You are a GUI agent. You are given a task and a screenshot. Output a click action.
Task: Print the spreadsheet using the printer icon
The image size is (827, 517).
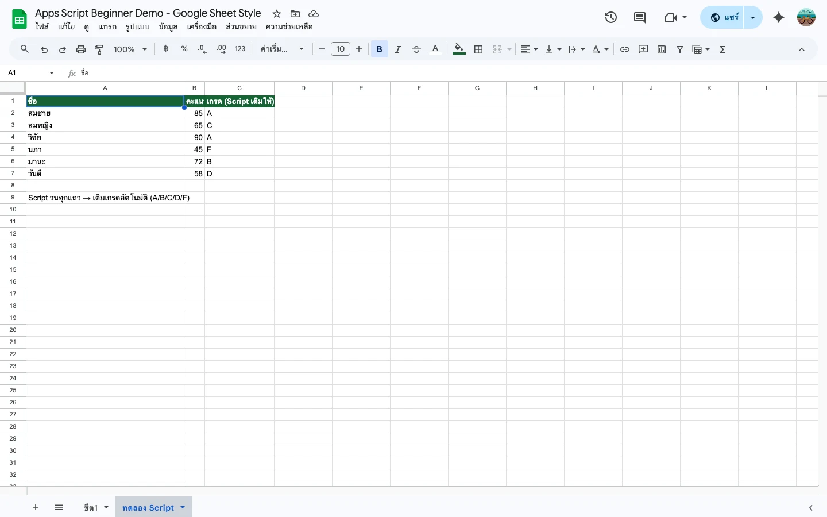click(x=80, y=49)
